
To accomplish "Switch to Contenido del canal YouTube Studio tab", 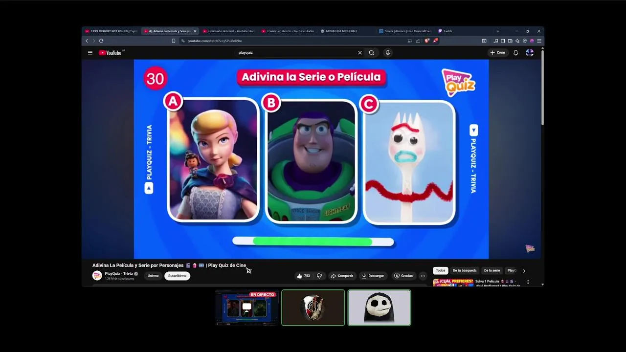I will coord(228,31).
